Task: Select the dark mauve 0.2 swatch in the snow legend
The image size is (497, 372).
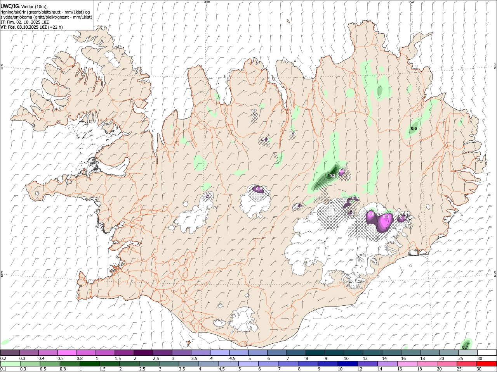Action: (x=10, y=353)
